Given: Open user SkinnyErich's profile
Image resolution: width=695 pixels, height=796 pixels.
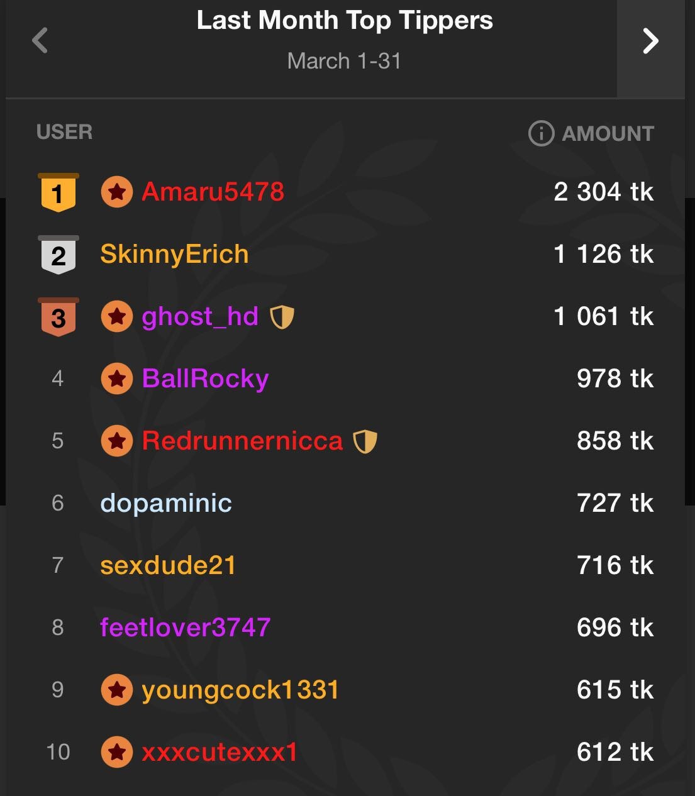Looking at the screenshot, I should [174, 255].
